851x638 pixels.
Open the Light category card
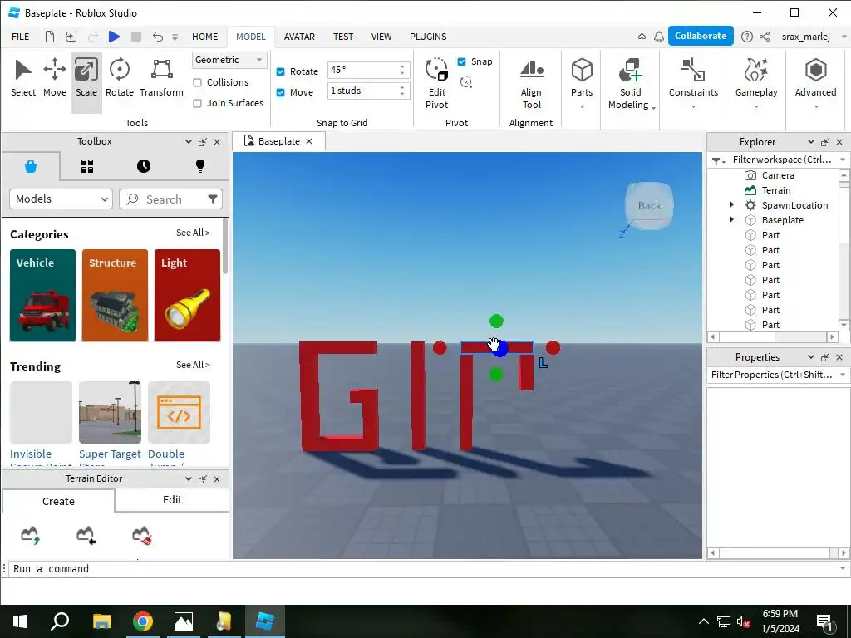(187, 296)
